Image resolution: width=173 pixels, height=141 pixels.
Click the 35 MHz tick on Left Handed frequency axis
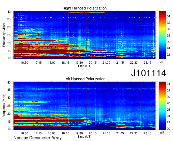[x=9, y=90]
